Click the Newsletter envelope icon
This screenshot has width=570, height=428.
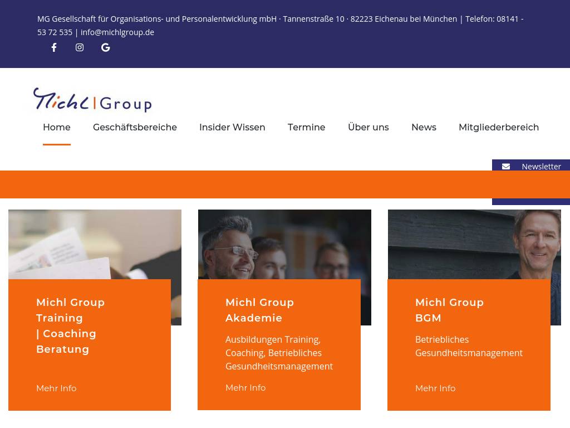pos(505,167)
